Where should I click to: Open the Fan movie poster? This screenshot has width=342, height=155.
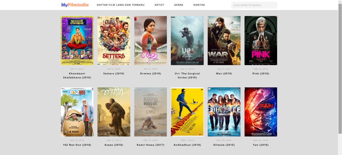261,112
